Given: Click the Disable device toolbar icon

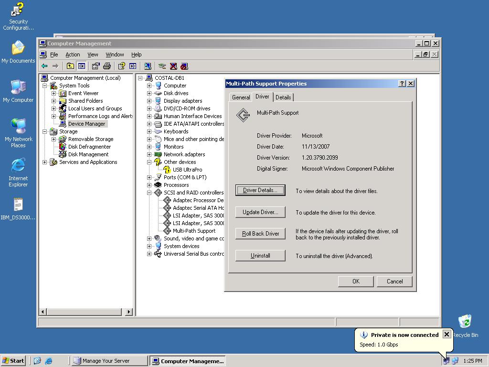Looking at the screenshot, I should (184, 66).
